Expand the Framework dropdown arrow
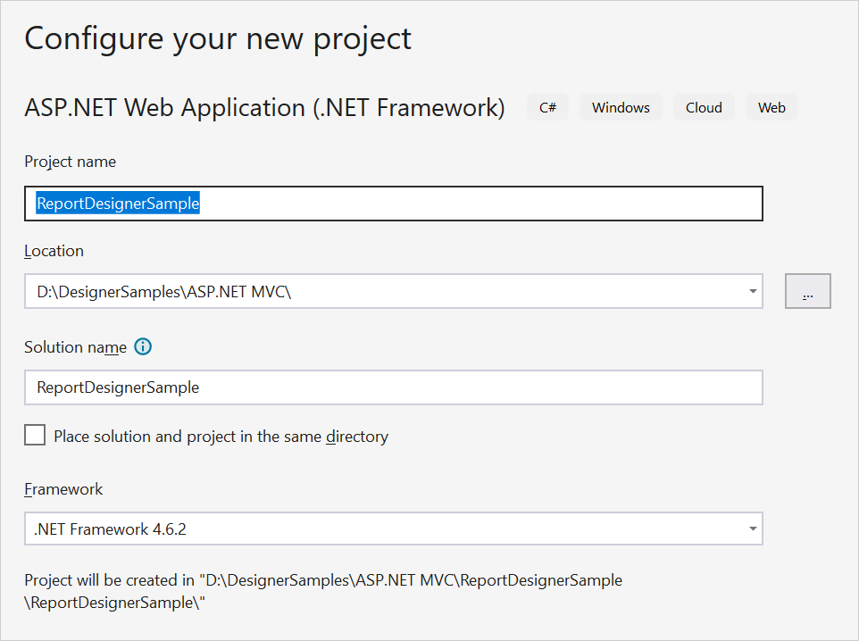The image size is (859, 641). [x=753, y=529]
